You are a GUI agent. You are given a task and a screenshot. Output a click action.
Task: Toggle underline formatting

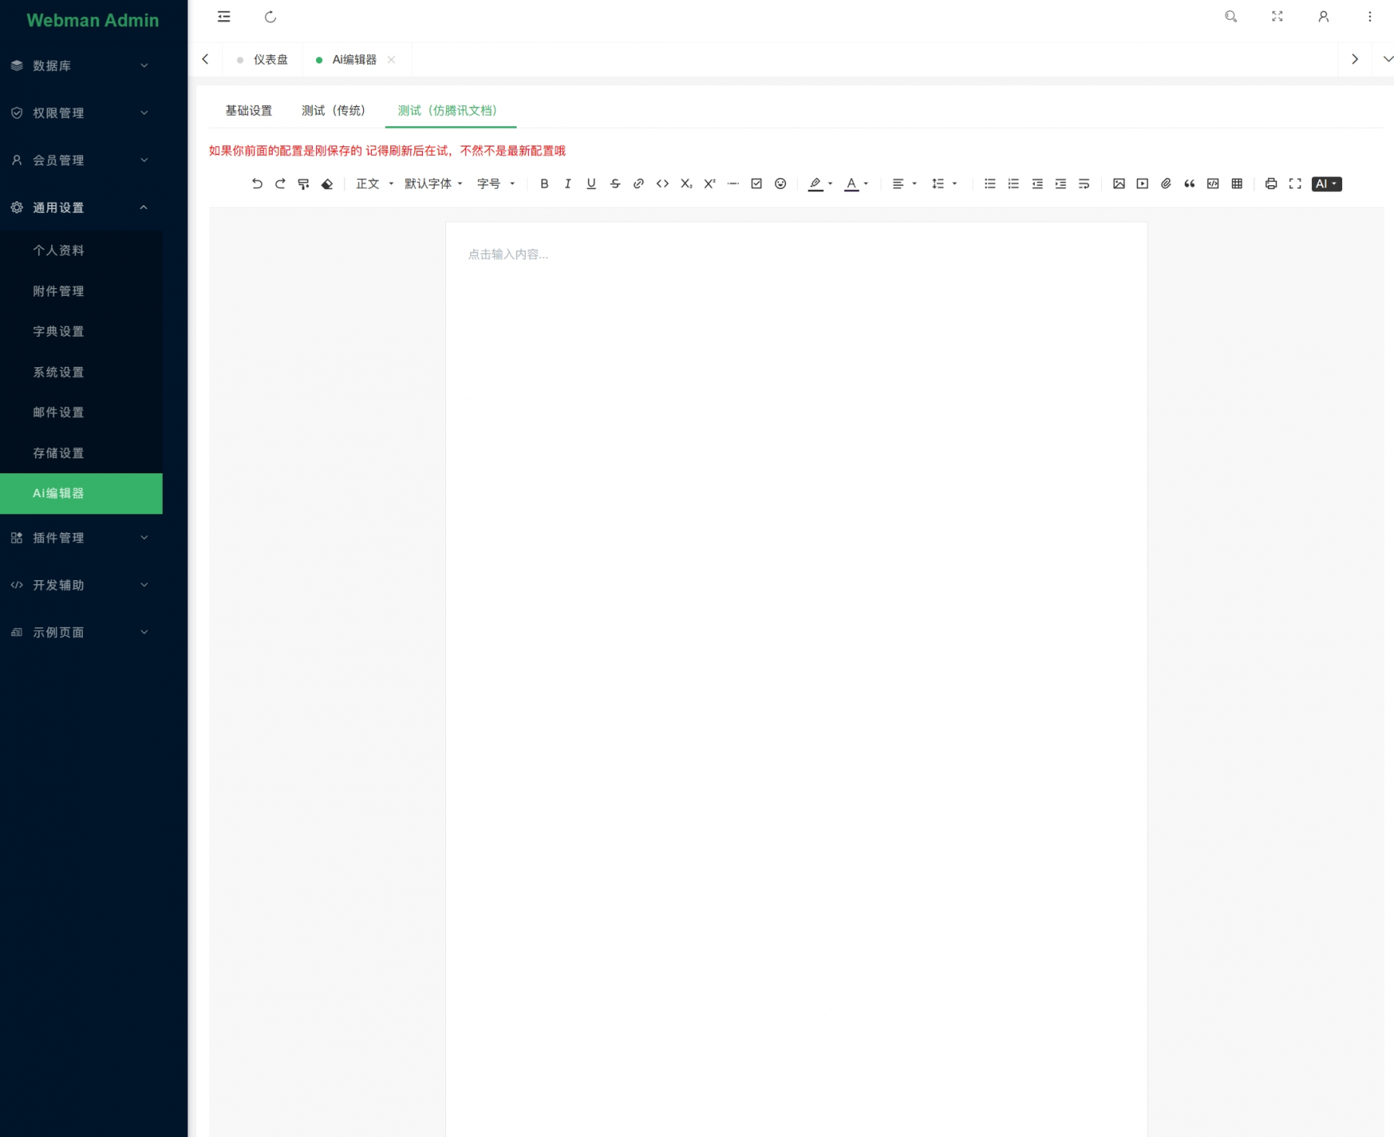(592, 184)
